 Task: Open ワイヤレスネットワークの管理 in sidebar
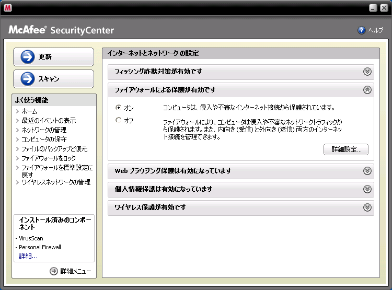(56, 182)
